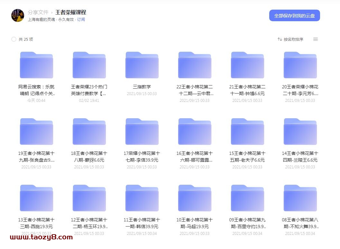Toggle the select-all circle beside 共 25 项
The image size is (340, 249).
14,39
